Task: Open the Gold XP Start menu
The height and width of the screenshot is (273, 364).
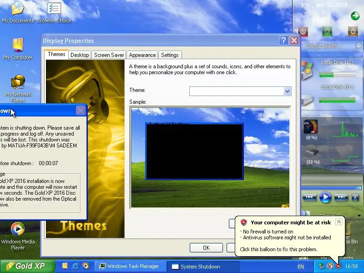Action: (x=27, y=266)
